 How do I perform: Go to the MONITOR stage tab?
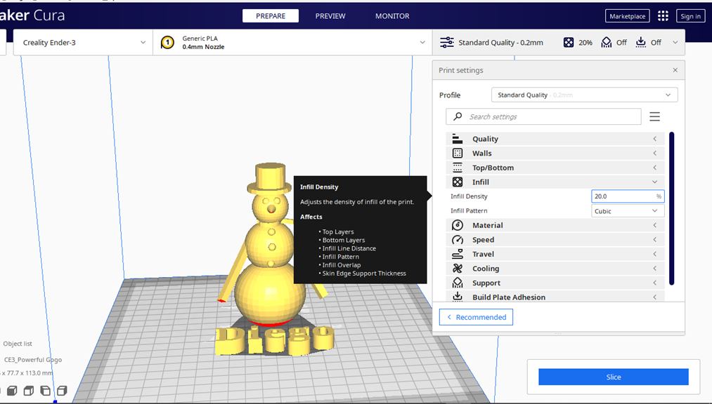coord(392,16)
